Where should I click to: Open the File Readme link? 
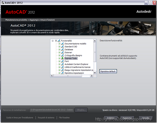click(64, 118)
